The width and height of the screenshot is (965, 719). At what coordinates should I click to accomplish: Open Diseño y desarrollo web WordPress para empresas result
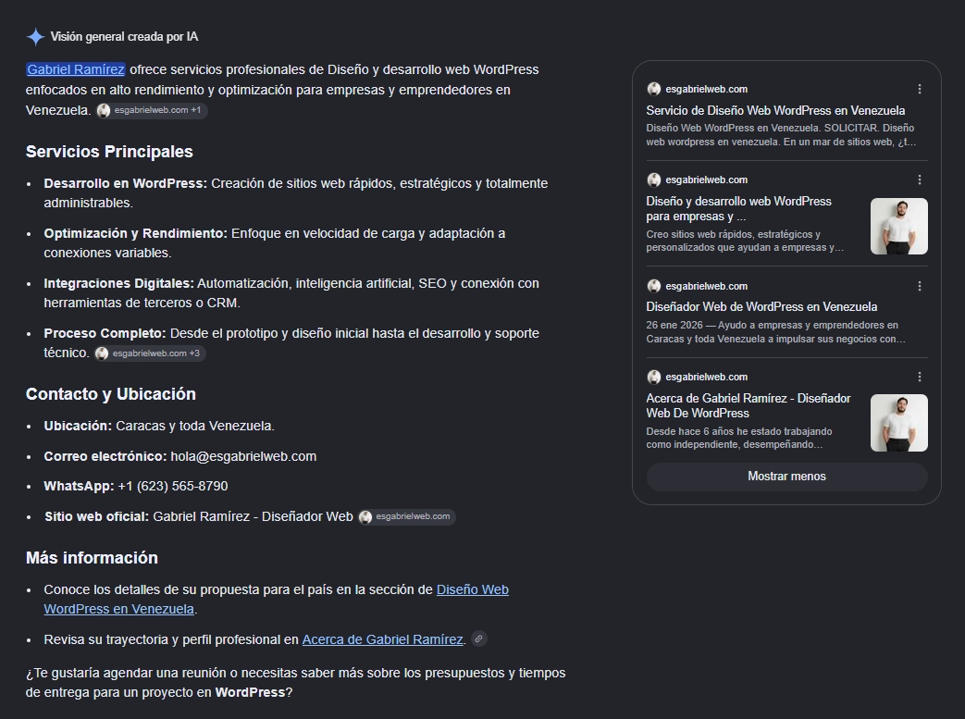point(738,209)
